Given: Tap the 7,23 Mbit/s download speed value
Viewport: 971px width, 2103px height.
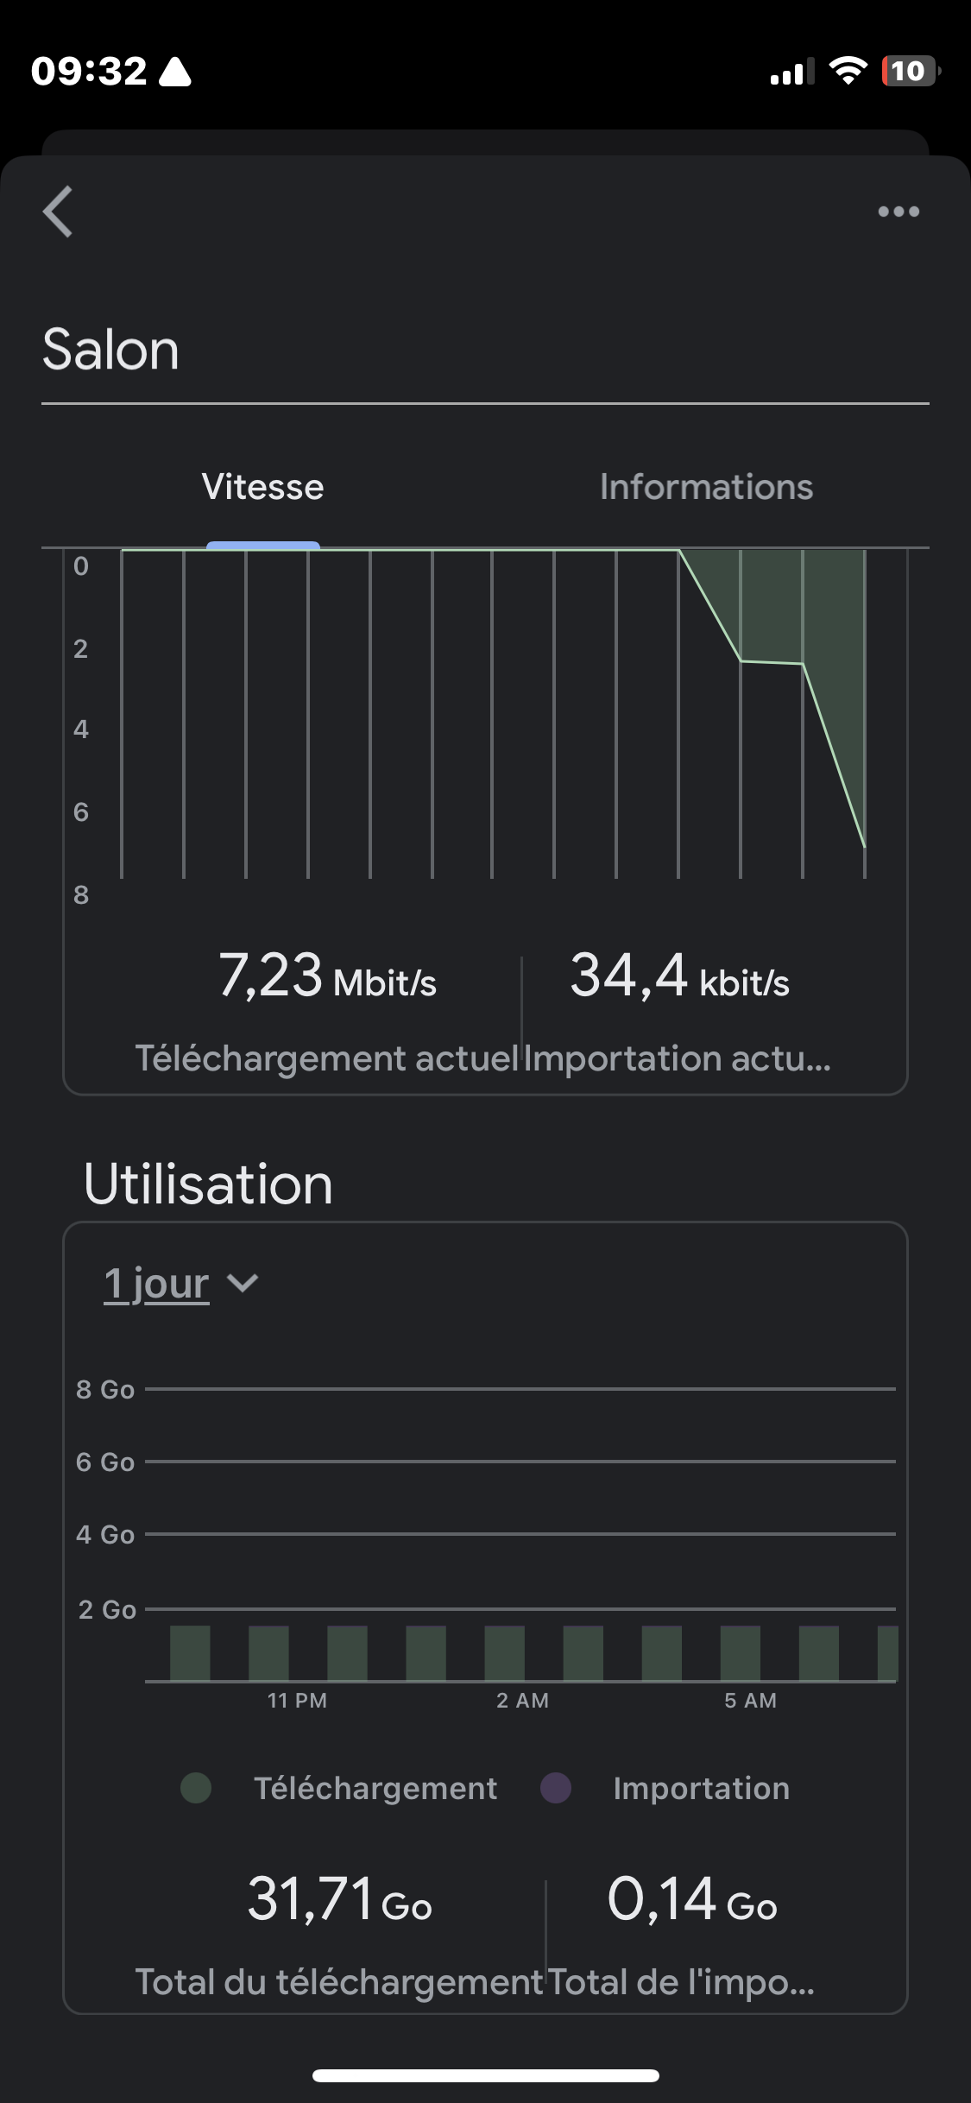Looking at the screenshot, I should (327, 976).
